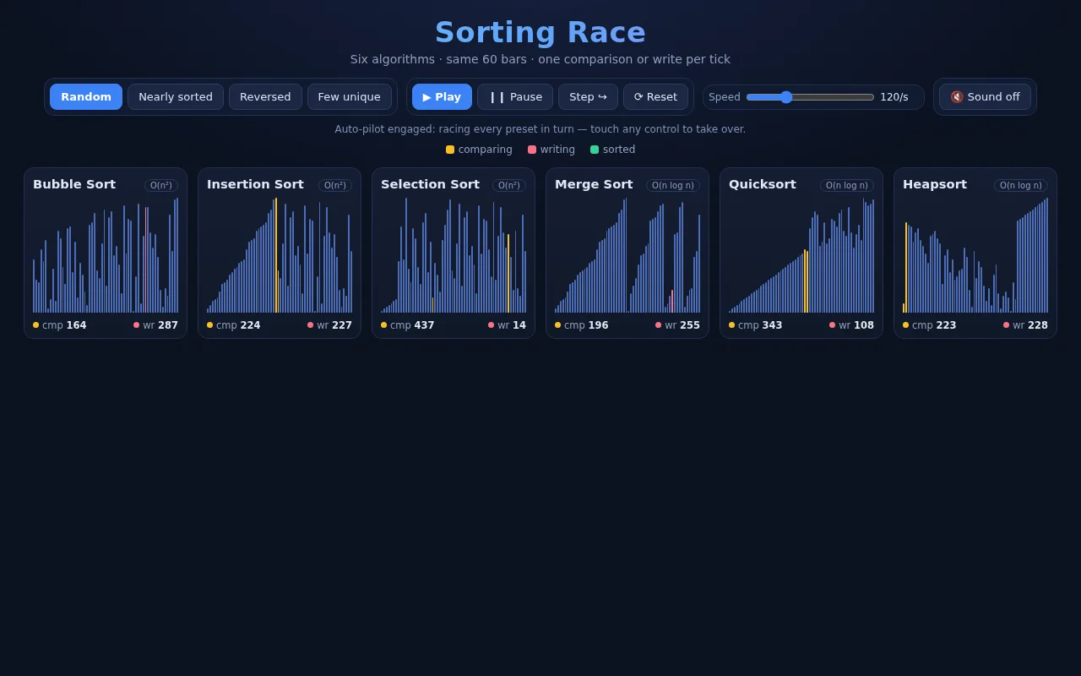Image resolution: width=1081 pixels, height=676 pixels.
Task: Click the Sorting Race title
Action: coord(540,32)
